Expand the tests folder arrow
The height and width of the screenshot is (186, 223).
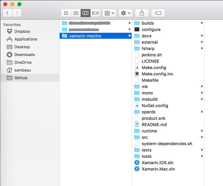point(202,150)
